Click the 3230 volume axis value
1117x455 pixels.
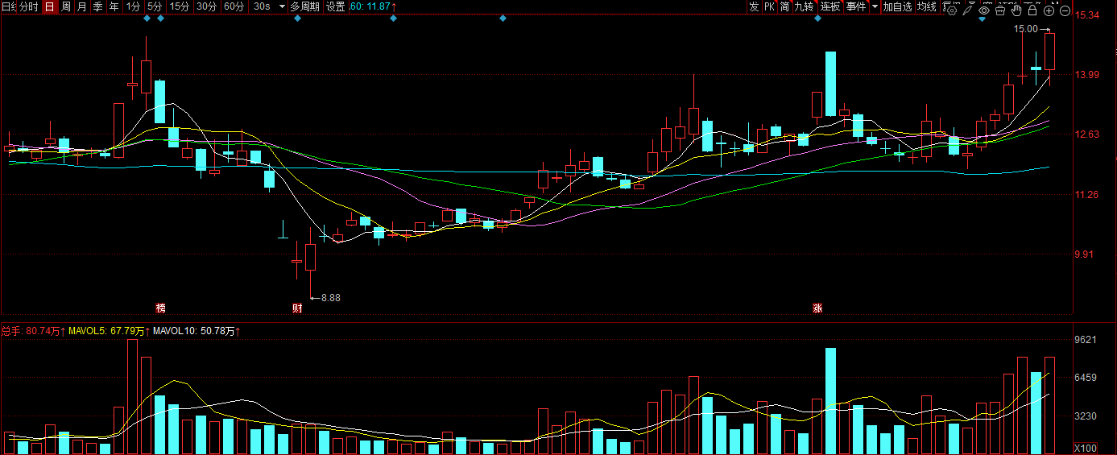tap(1087, 416)
